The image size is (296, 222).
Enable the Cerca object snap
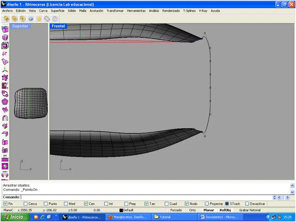[x=26, y=204]
